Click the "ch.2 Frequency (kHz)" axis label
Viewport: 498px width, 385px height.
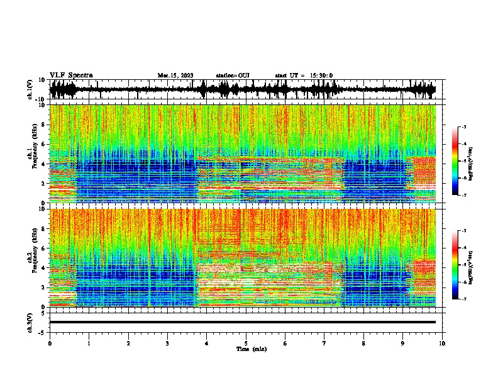pos(33,250)
